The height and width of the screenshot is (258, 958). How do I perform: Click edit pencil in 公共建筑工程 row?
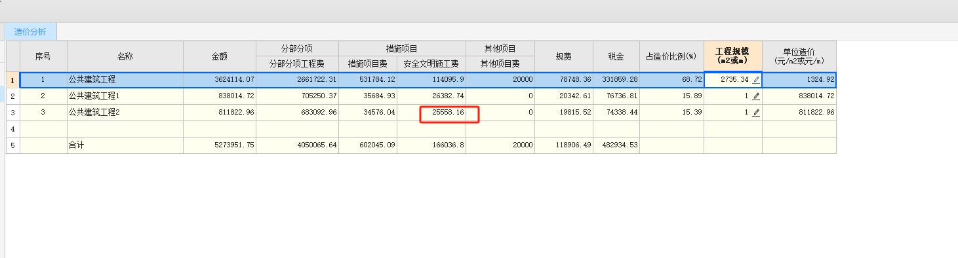pyautogui.click(x=755, y=80)
